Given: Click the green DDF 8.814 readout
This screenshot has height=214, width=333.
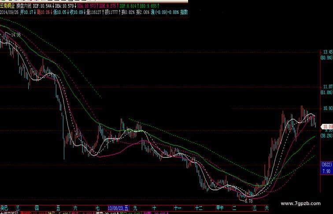Looking at the screenshot, I should (x=127, y=6).
